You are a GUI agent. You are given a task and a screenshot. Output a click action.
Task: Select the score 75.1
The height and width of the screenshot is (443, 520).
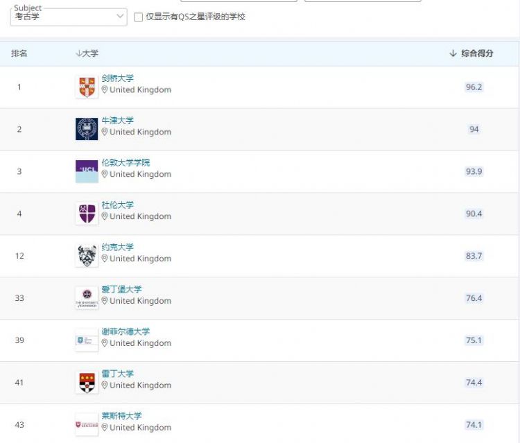click(474, 340)
